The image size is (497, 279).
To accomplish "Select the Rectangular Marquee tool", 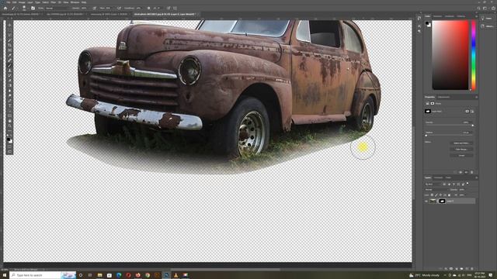I will [9, 30].
